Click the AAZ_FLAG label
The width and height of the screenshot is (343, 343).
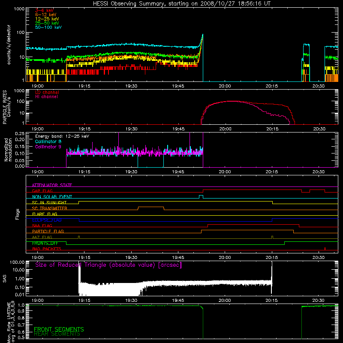[x=42, y=237]
